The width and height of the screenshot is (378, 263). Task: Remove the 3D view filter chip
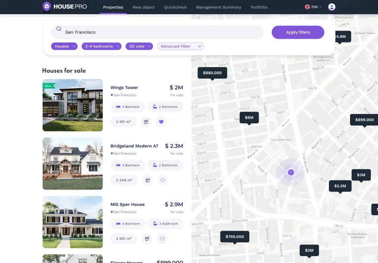click(x=149, y=46)
